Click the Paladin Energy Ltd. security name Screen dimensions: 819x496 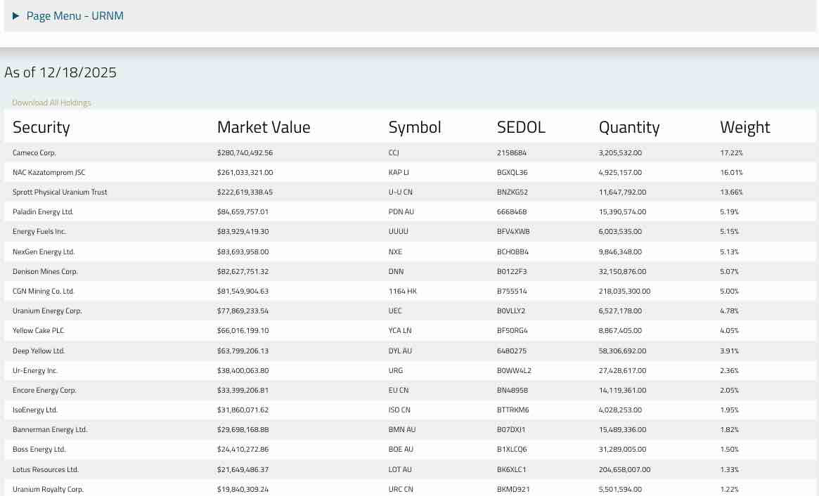click(x=43, y=212)
